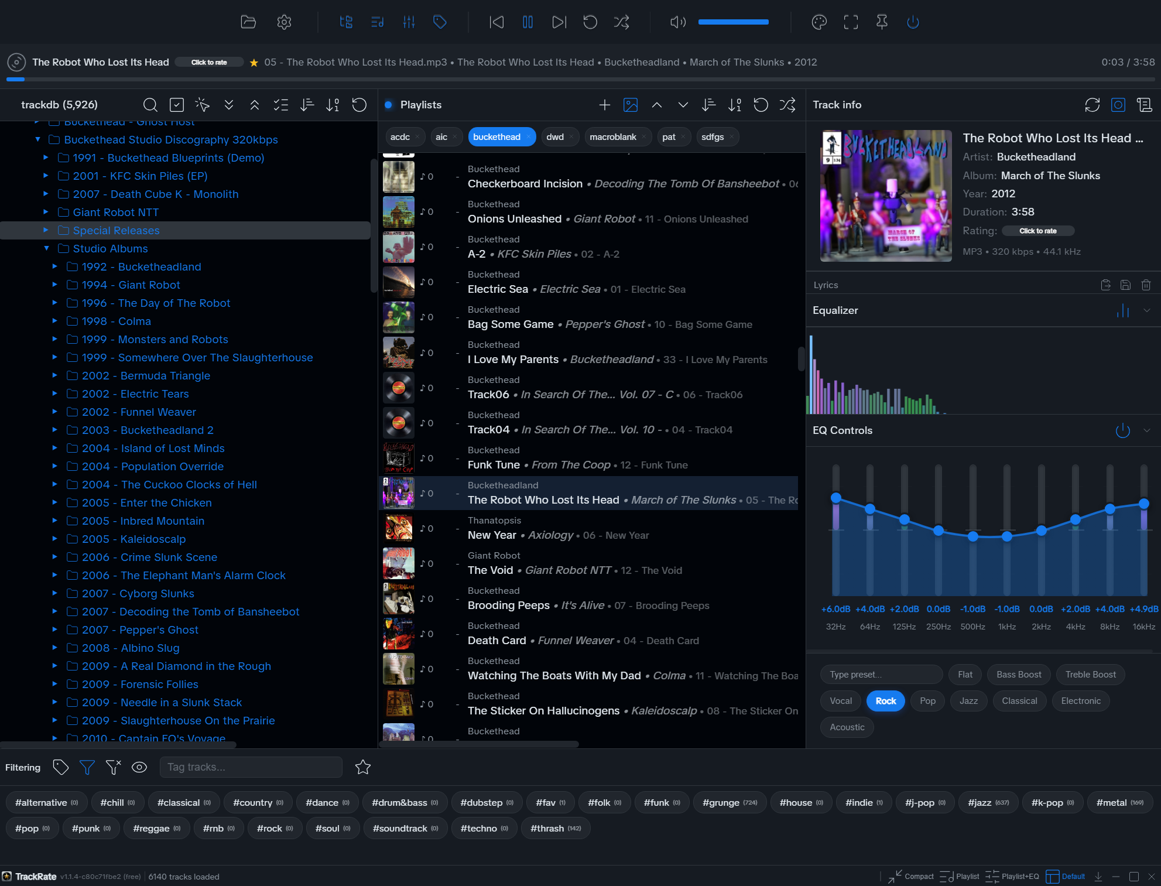Apply the Bass Boost preset
1161x886 pixels.
(x=1019, y=675)
